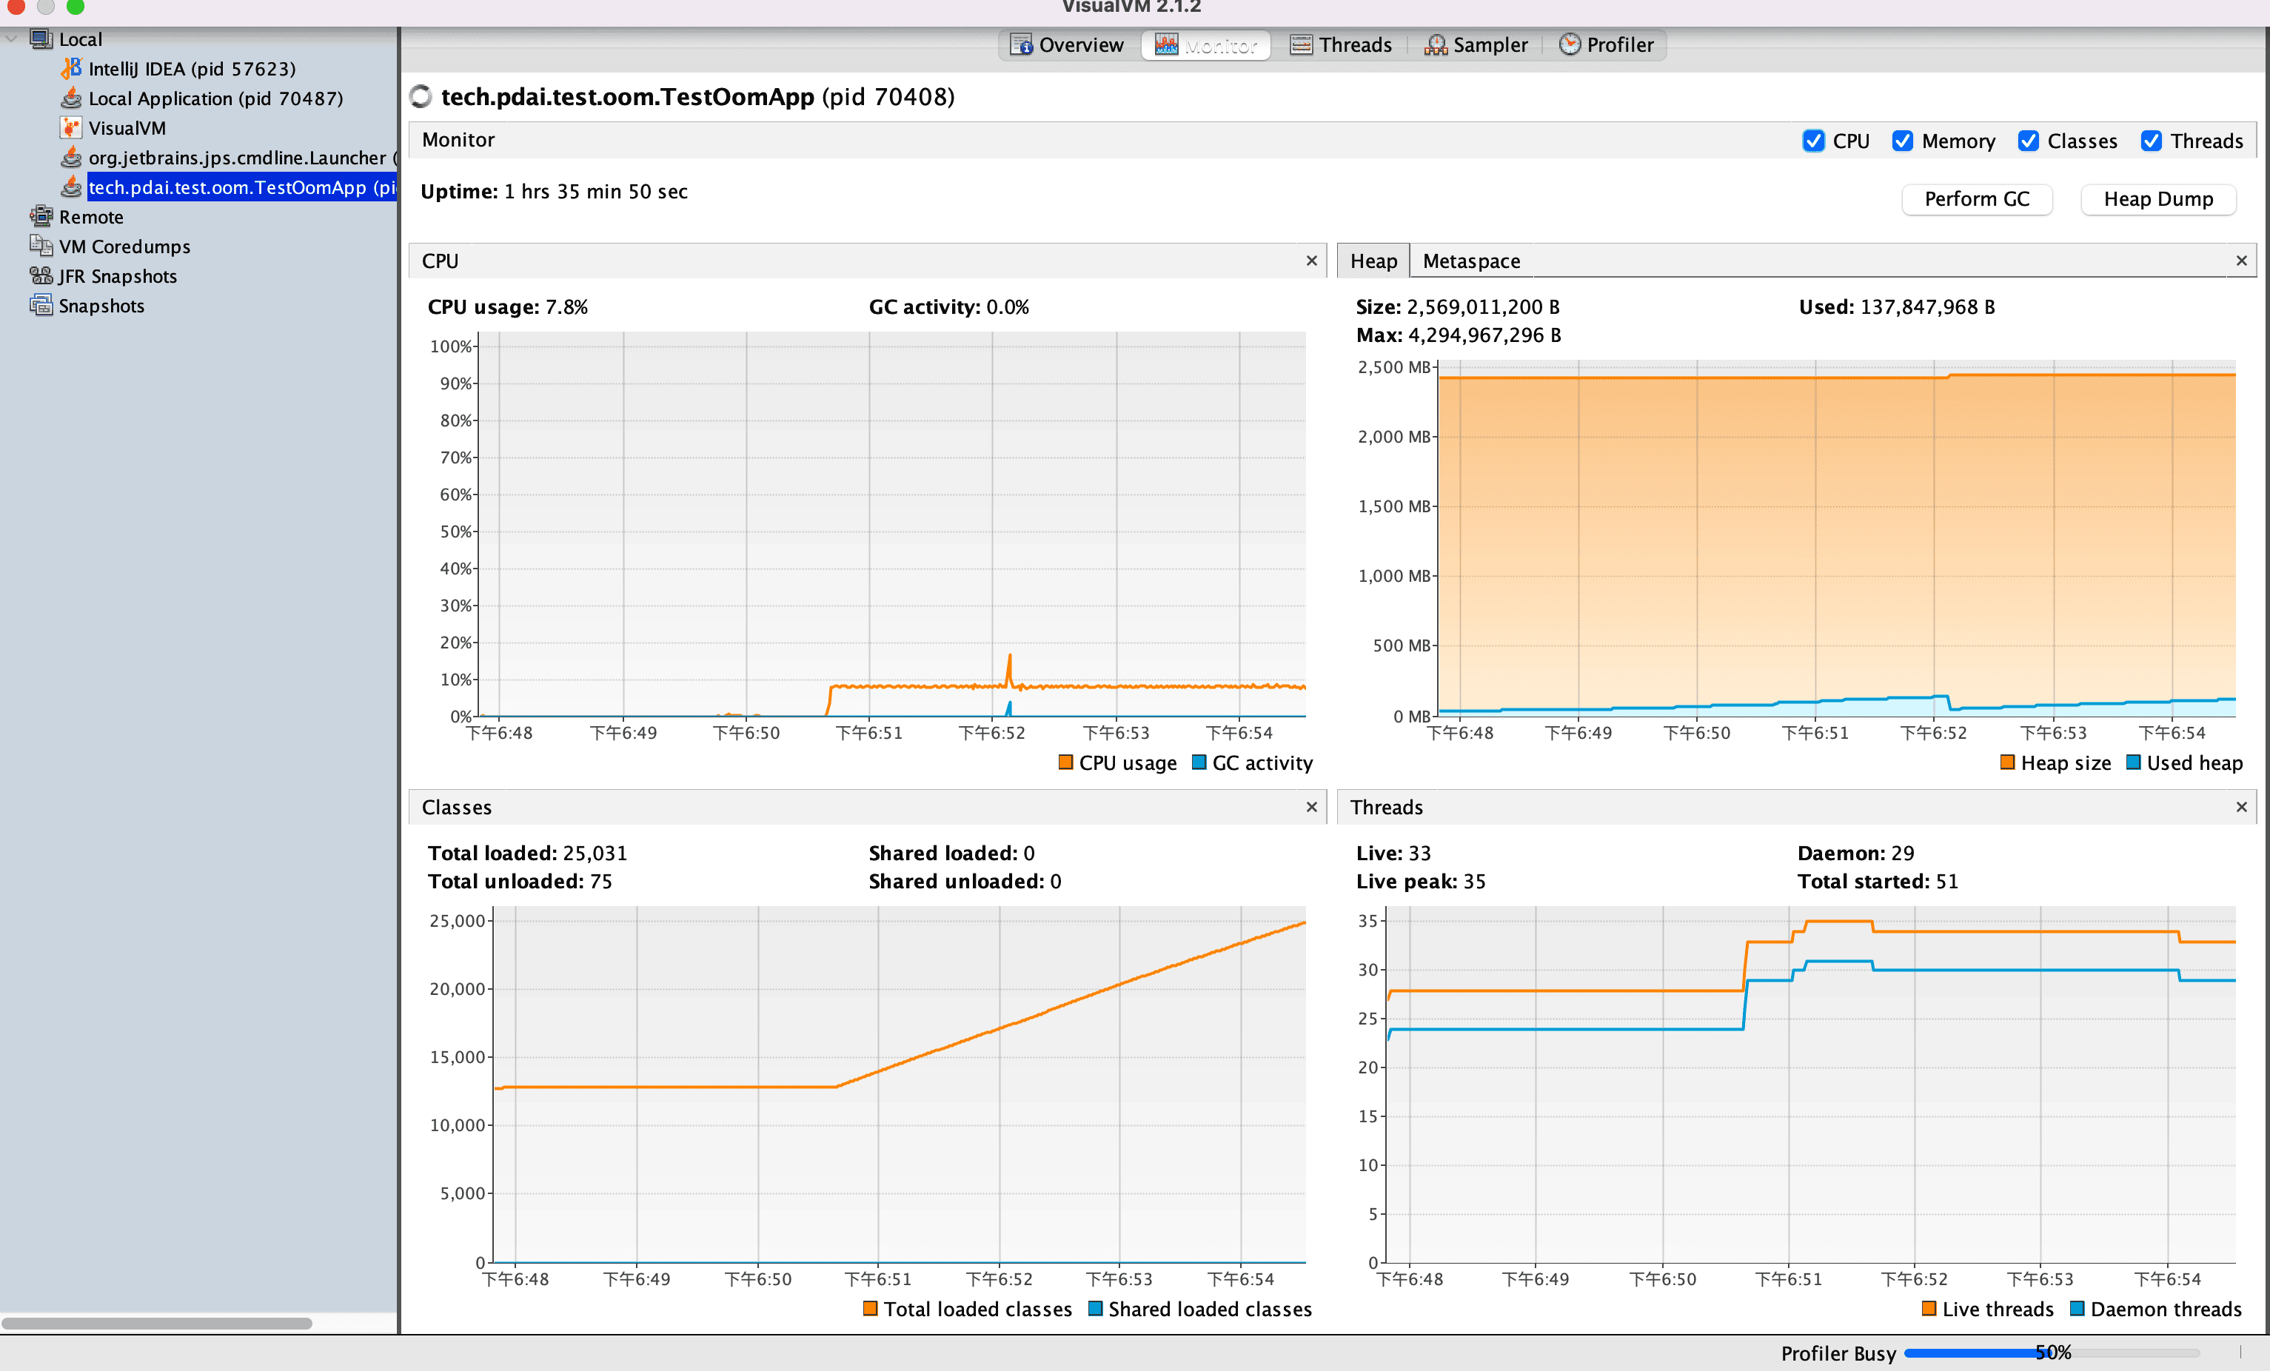Click the IntelliJ IDEA application icon
Screen dimensions: 2270x1371
pyautogui.click(x=71, y=68)
